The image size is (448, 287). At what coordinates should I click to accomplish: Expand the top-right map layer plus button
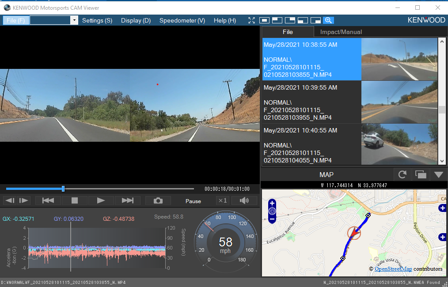(x=442, y=208)
